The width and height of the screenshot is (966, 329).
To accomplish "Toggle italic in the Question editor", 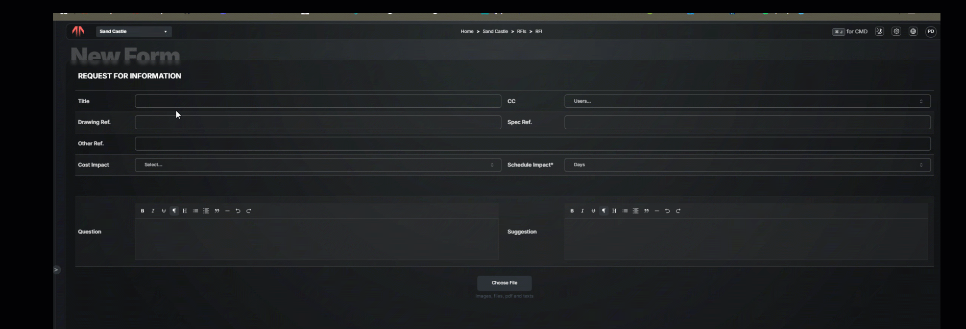I will pos(153,211).
